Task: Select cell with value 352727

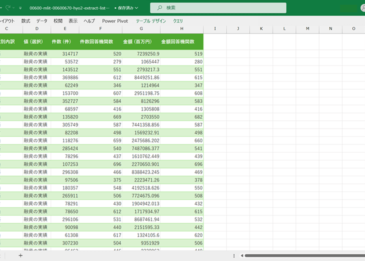Action: pyautogui.click(x=65, y=101)
